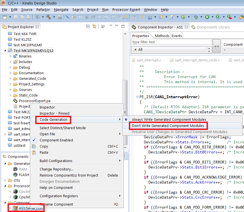Collapse the All filter group arrow
The width and height of the screenshot is (244, 212).
135,50
